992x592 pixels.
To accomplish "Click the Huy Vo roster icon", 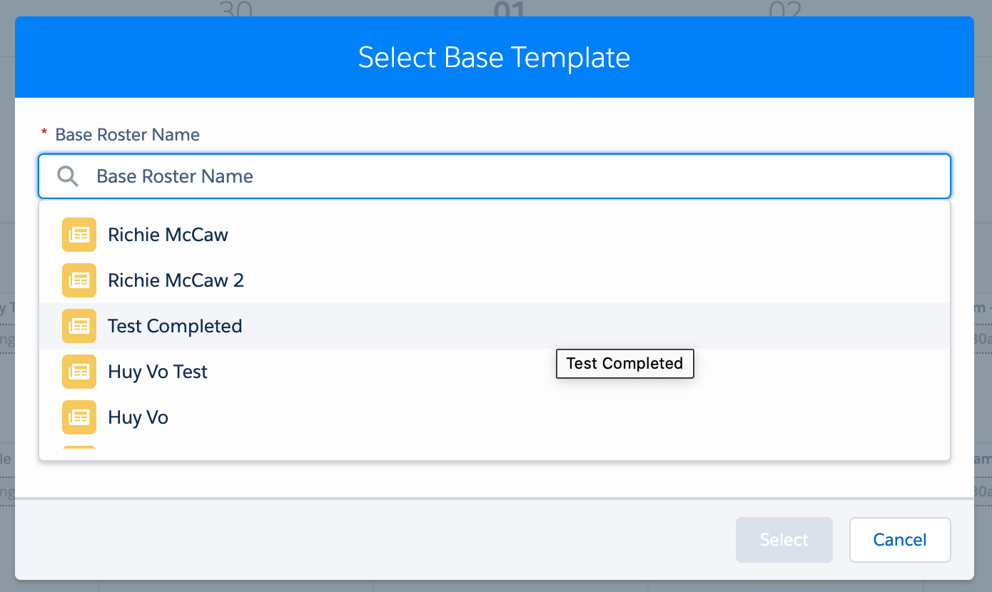I will click(79, 417).
